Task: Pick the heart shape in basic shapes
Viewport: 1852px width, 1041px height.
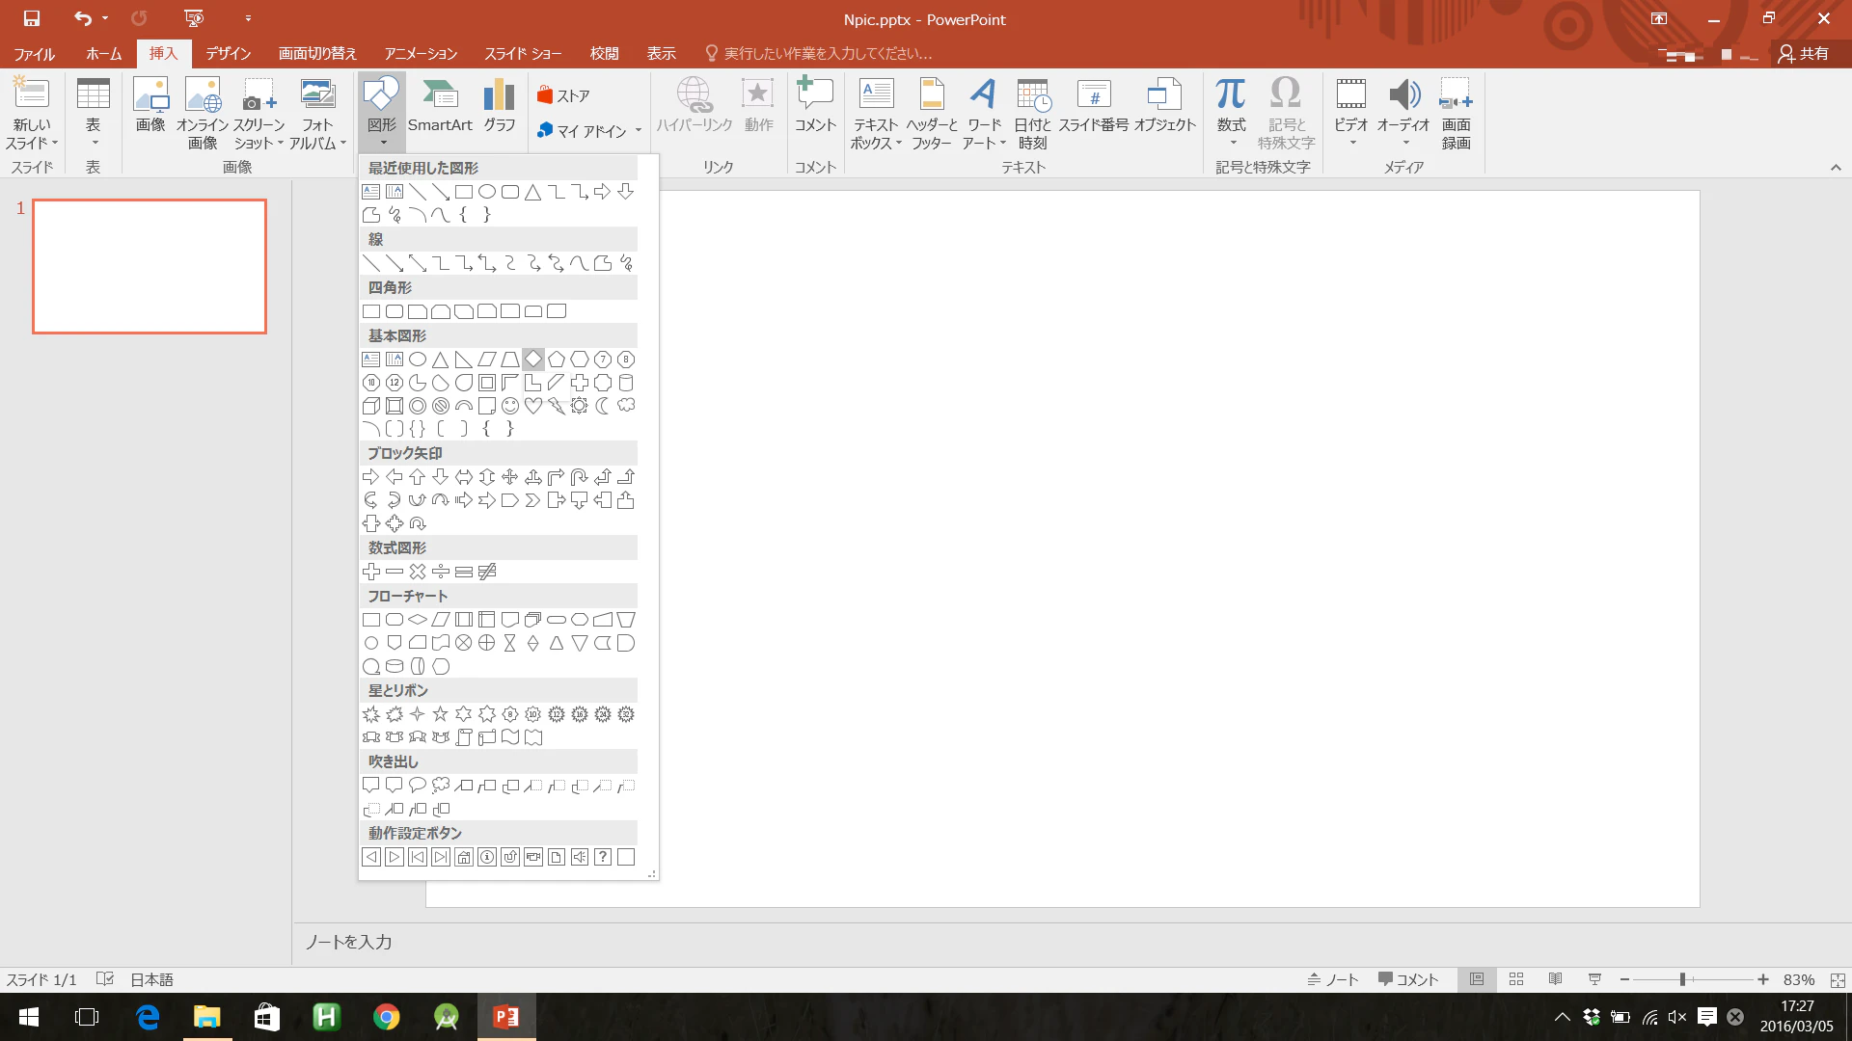Action: [x=533, y=406]
